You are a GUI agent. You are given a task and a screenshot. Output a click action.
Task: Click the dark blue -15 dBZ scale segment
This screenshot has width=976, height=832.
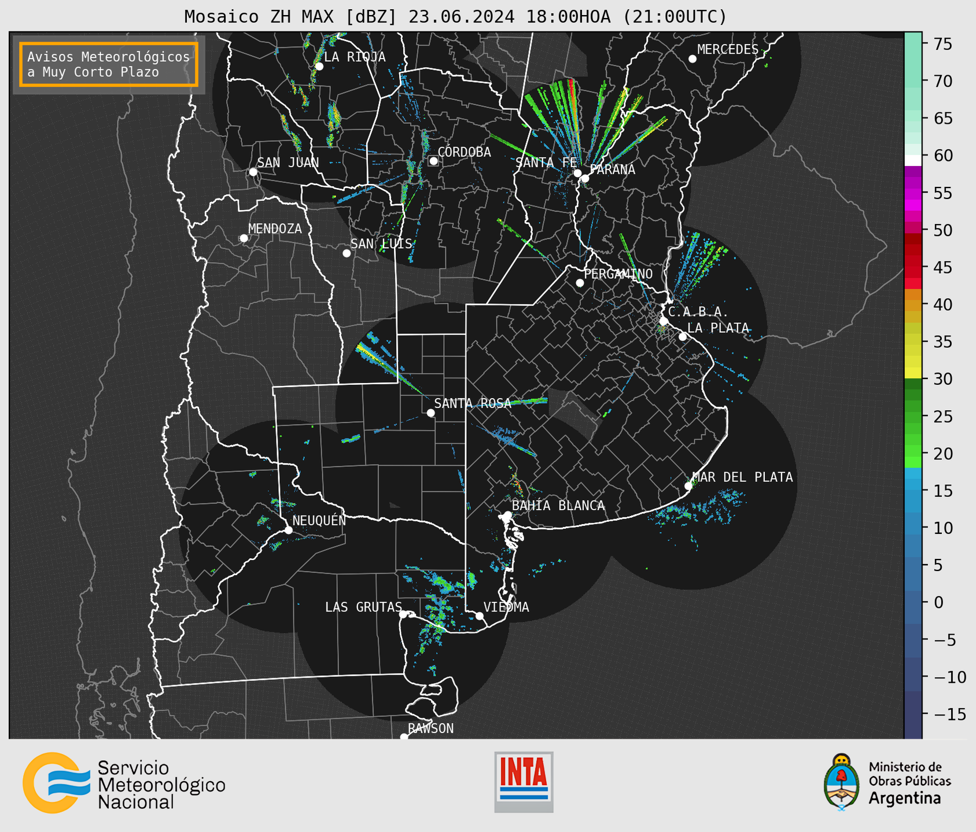pos(913,714)
